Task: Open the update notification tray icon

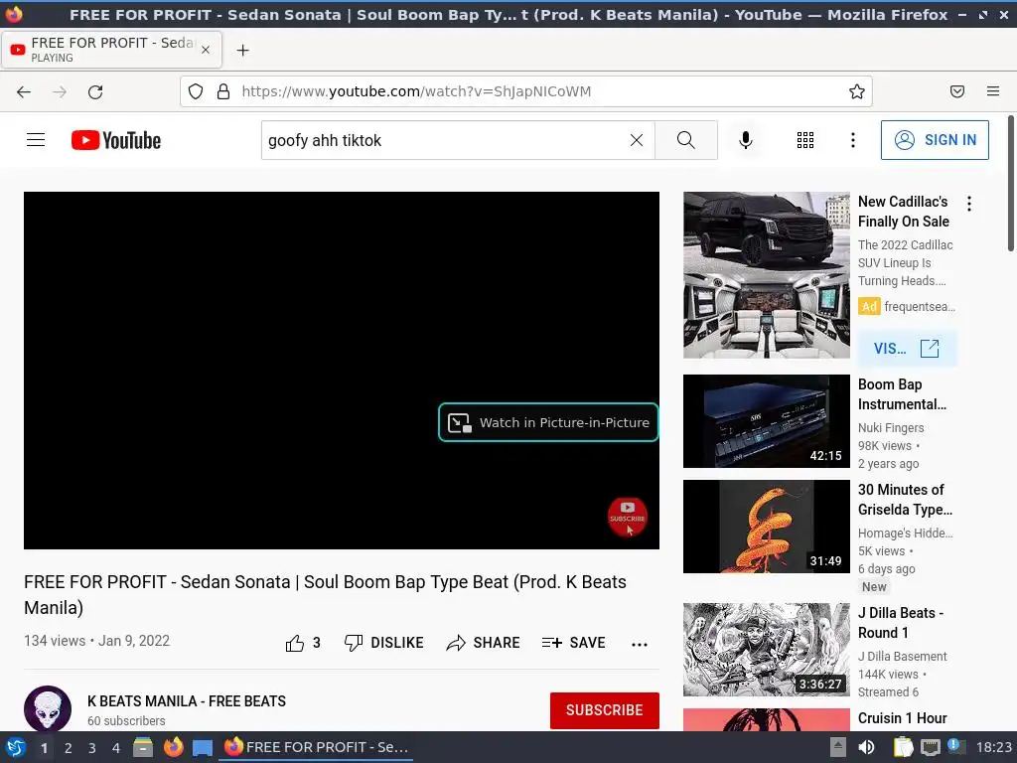Action: (x=956, y=746)
